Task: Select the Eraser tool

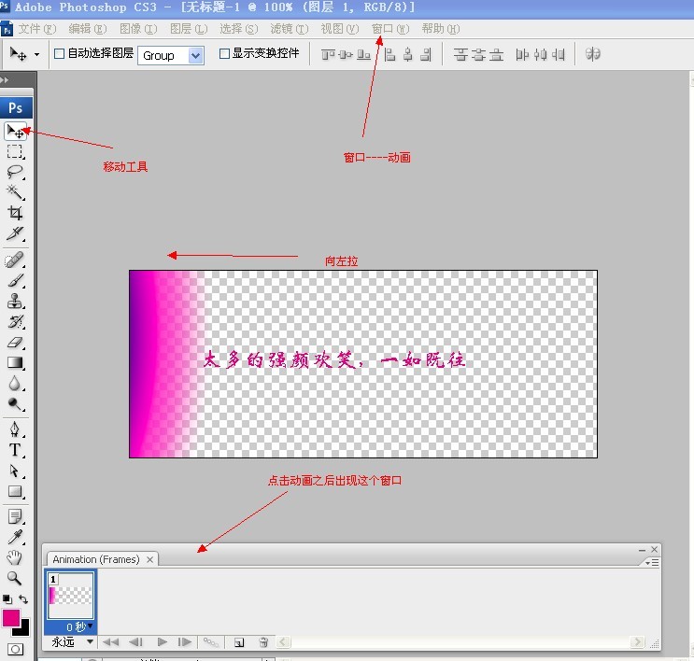Action: [x=15, y=342]
